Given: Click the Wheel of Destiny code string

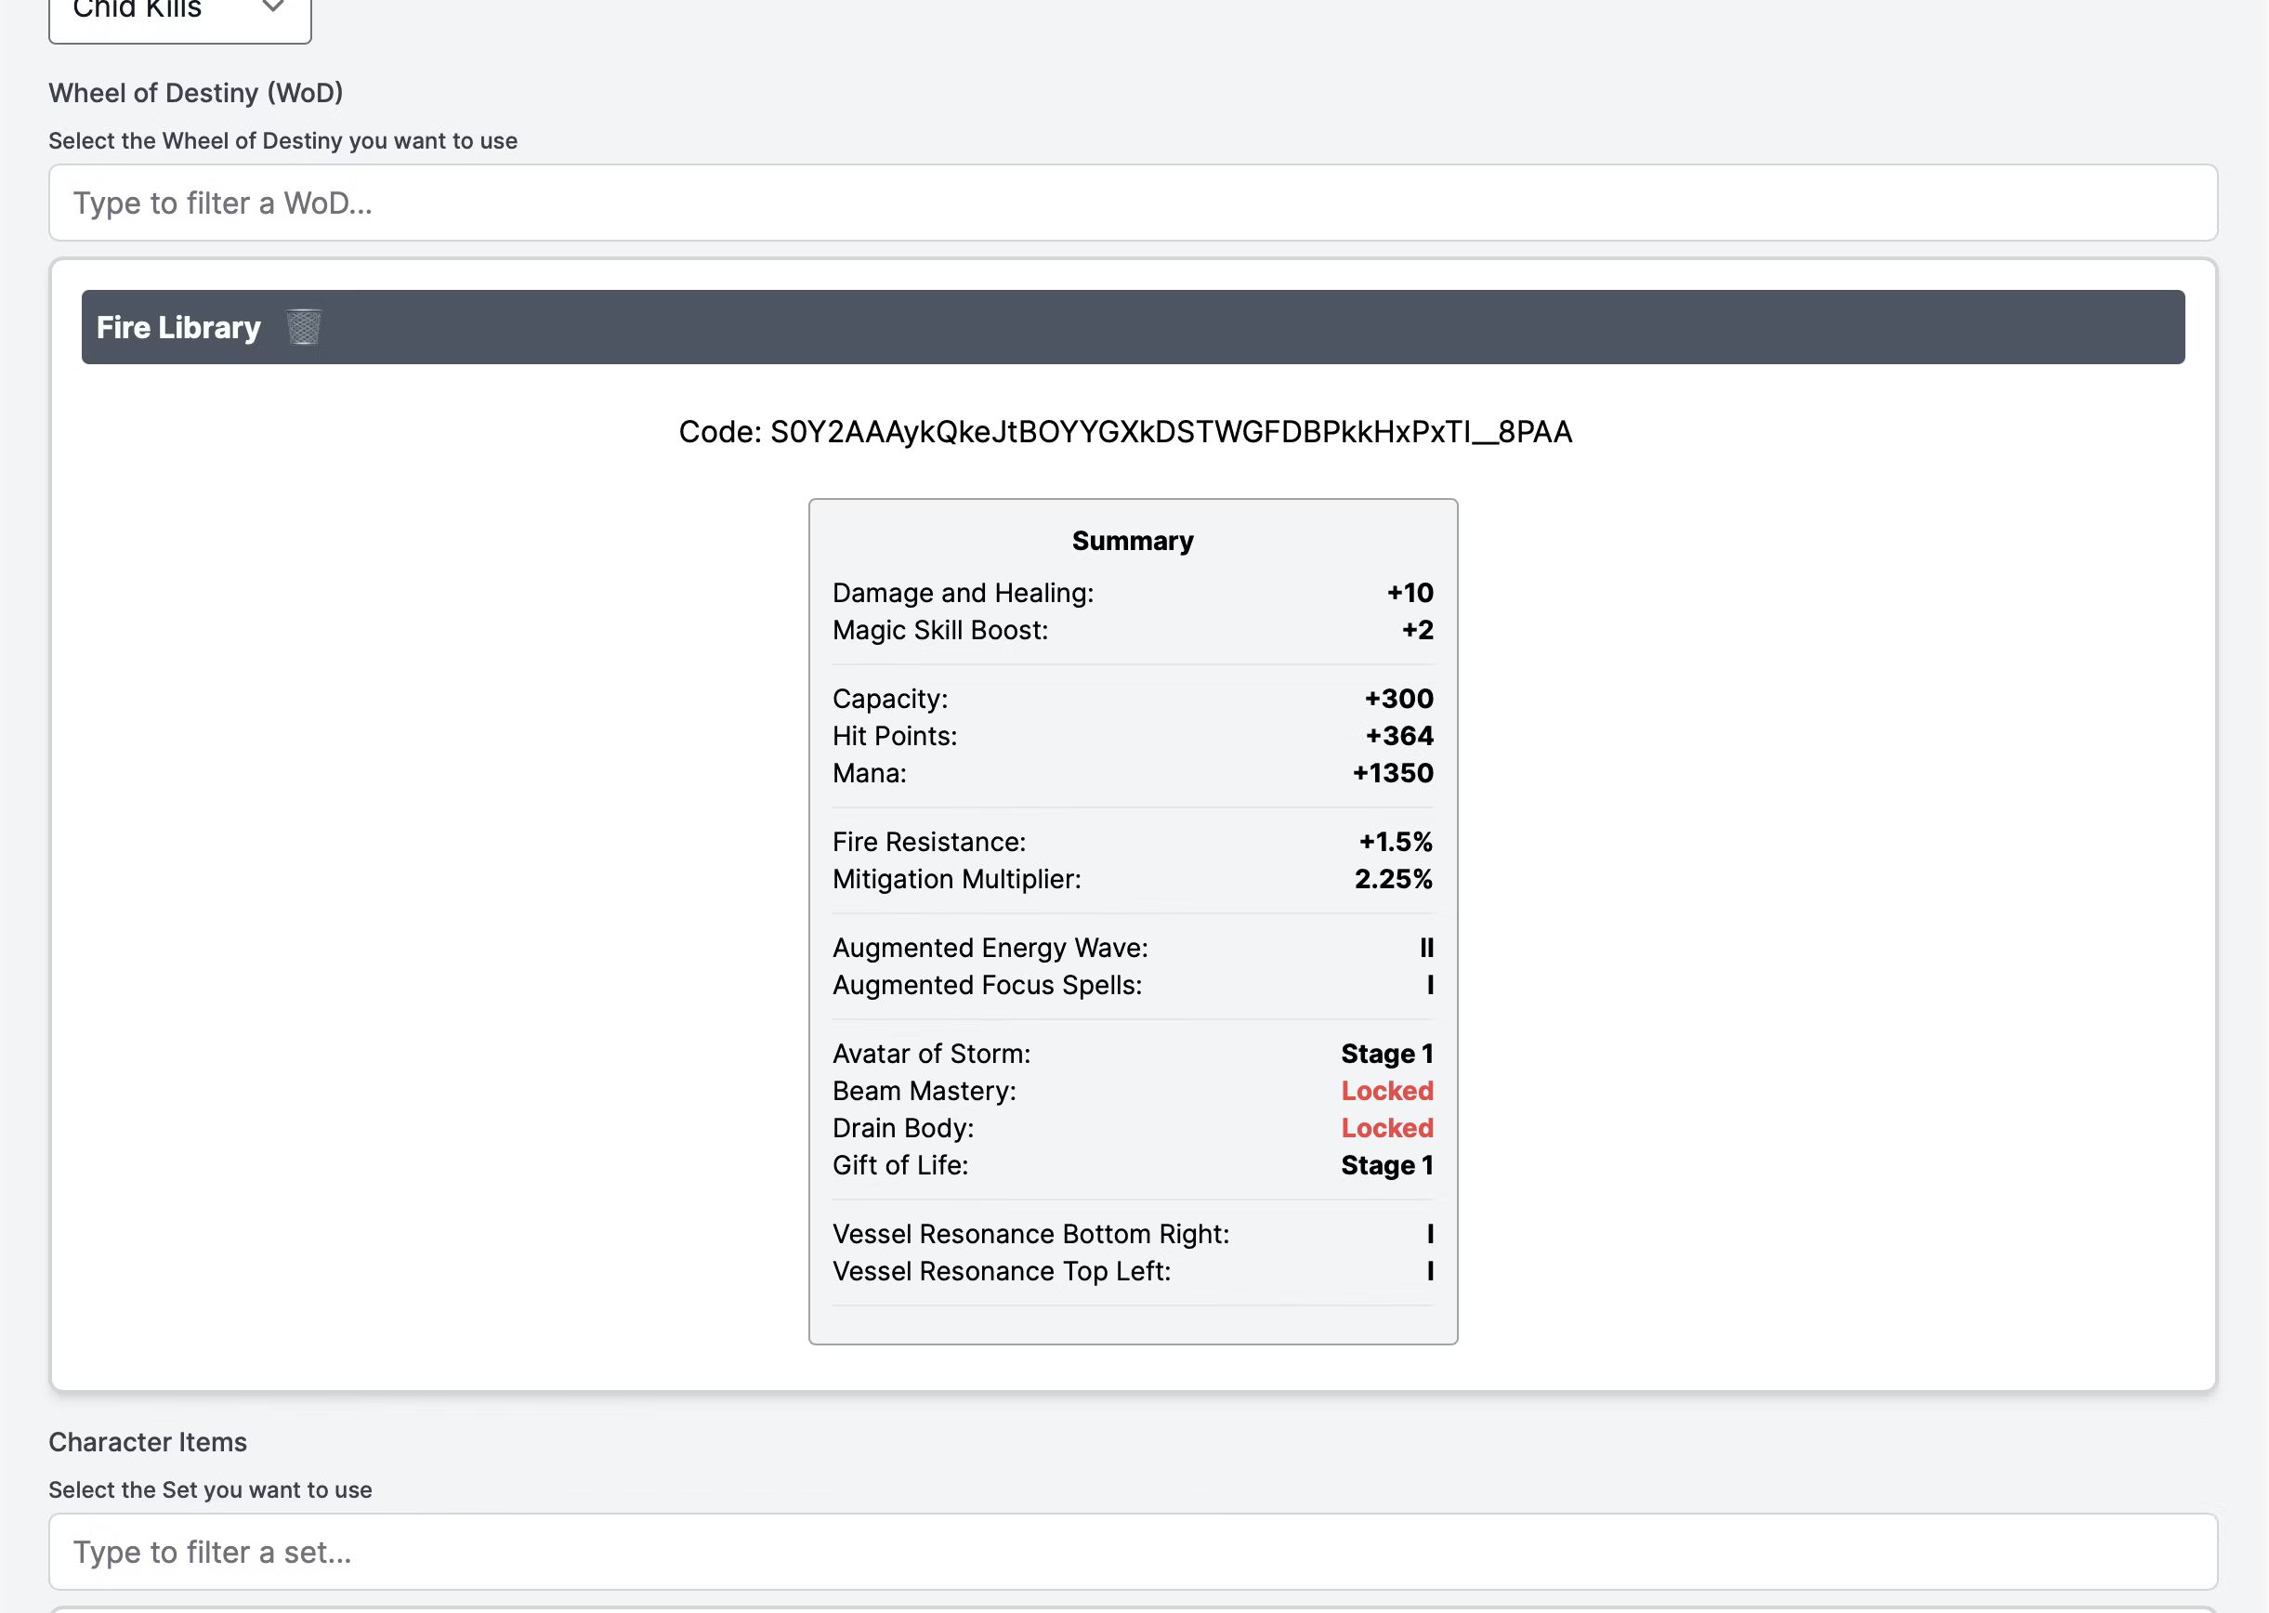Looking at the screenshot, I should 1125,432.
